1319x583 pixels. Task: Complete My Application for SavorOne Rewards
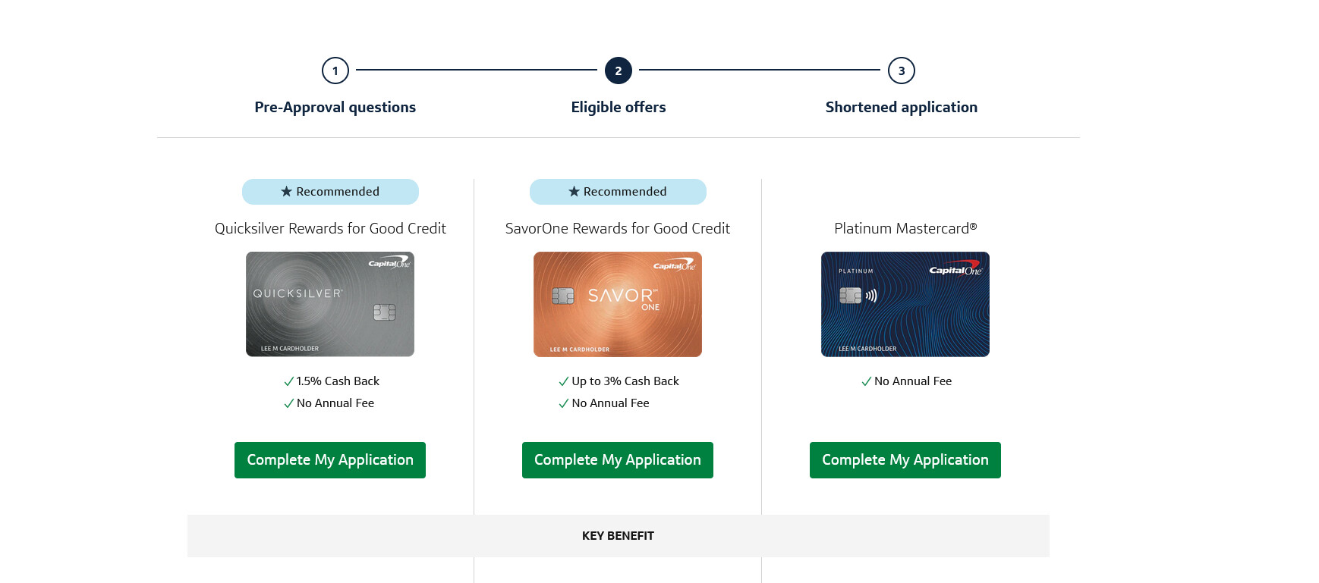[x=618, y=460]
